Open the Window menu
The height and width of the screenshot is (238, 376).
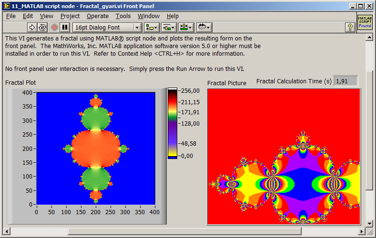(x=148, y=16)
